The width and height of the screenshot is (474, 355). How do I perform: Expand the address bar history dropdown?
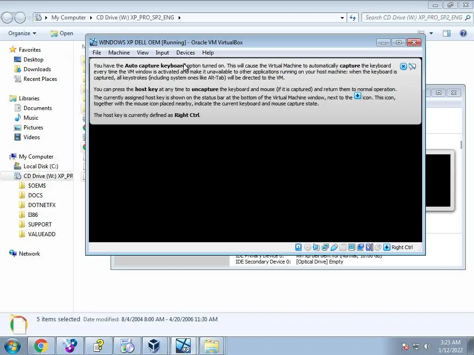pyautogui.click(x=342, y=18)
